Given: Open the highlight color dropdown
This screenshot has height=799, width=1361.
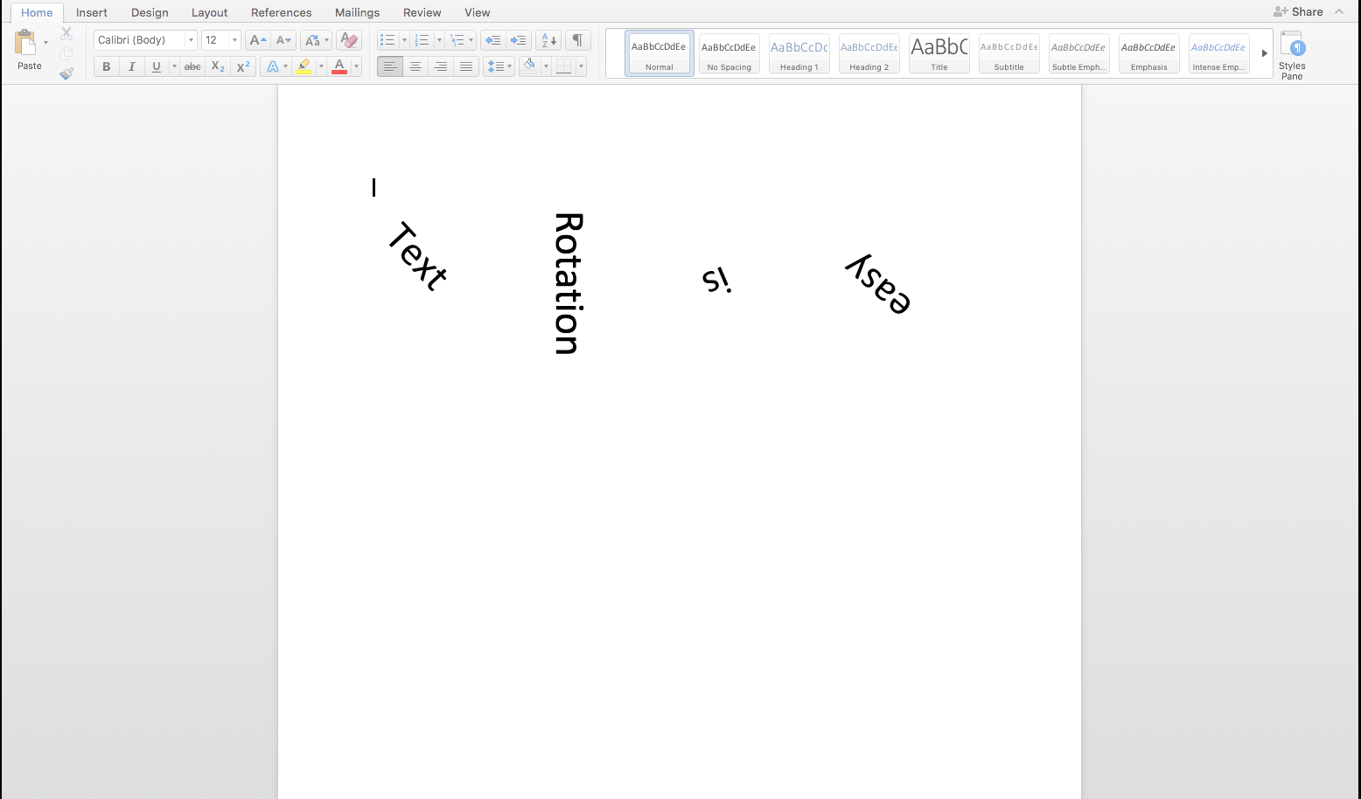Looking at the screenshot, I should click(x=320, y=66).
